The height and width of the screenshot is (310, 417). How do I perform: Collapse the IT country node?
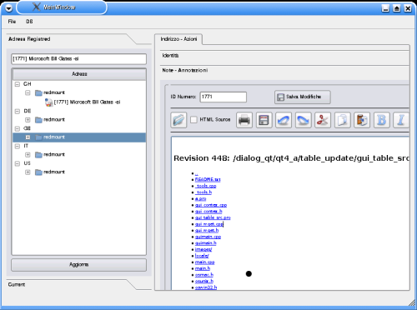pos(18,146)
